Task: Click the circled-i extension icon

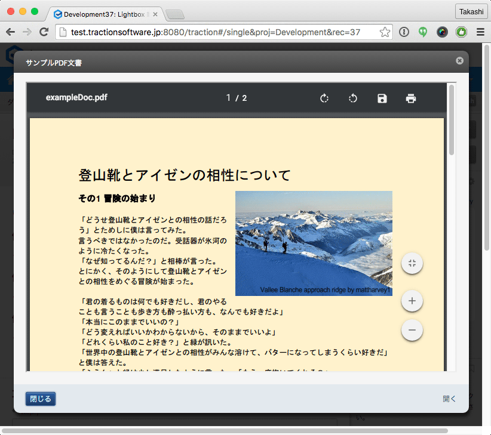Action: (x=404, y=32)
